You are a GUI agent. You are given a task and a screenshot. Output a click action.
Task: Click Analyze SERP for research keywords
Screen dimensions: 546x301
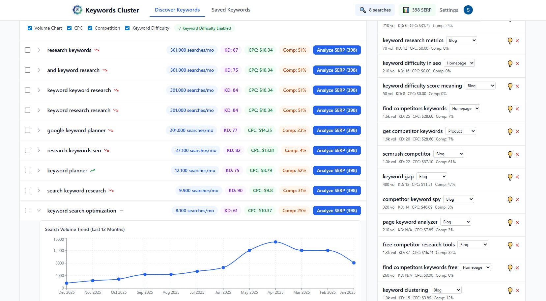[x=337, y=50]
